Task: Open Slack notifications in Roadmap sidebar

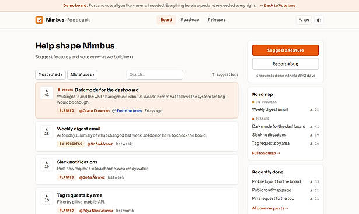Action: click(x=269, y=135)
